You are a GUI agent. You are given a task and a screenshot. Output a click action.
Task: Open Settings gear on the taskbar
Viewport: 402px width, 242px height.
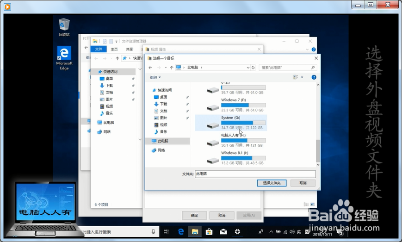tap(237, 232)
